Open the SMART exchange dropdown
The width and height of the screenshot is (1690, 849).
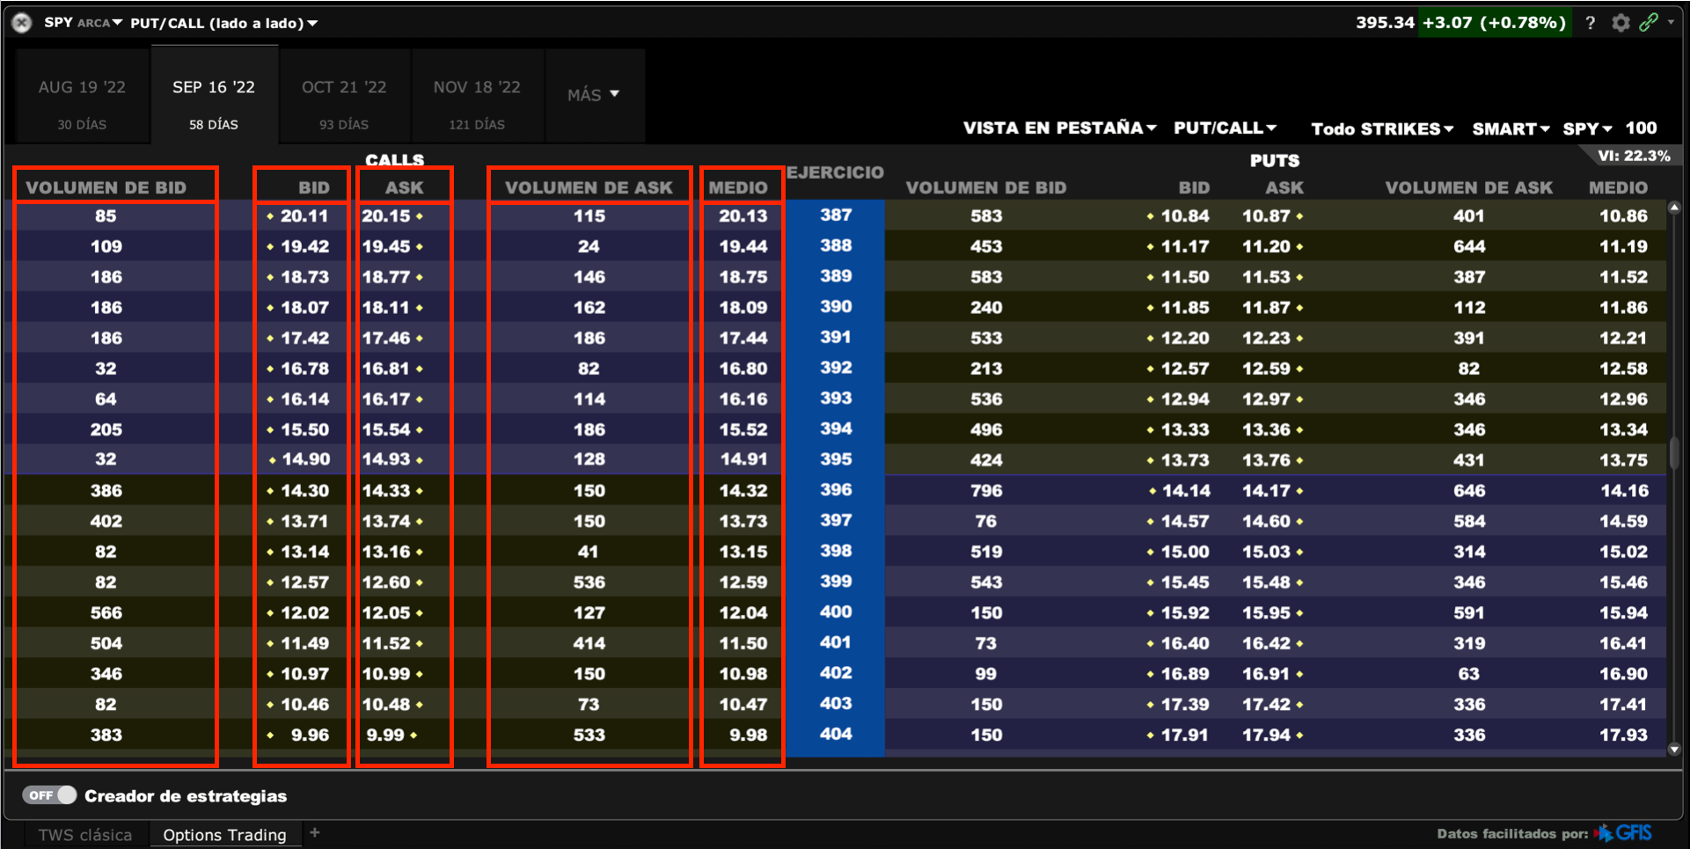point(1511,129)
